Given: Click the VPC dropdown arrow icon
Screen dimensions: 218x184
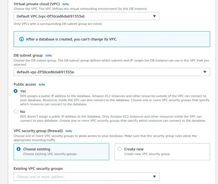Looking at the screenshot, I should pyautogui.click(x=154, y=16).
